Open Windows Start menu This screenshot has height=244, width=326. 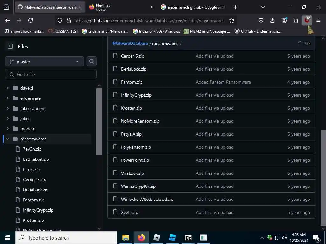coord(8,238)
